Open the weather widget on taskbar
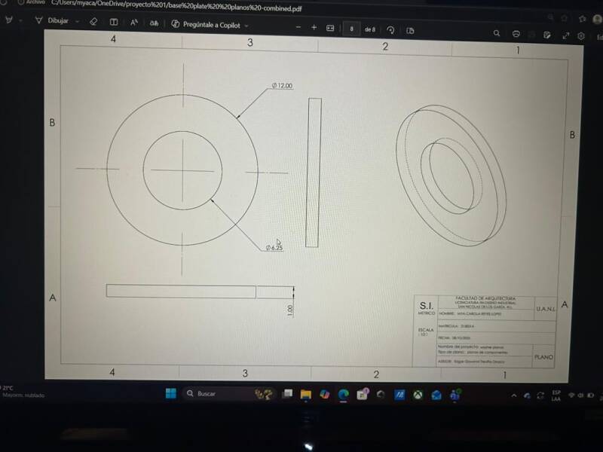The height and width of the screenshot is (452, 603). coord(23,391)
